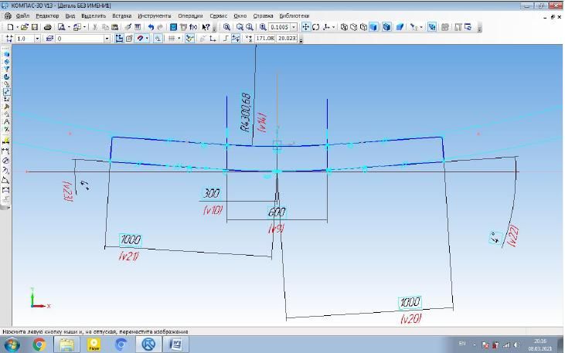The height and width of the screenshot is (353, 565).
Task: Expand the zoom scale 0.1005 dropdown
Action: pyautogui.click(x=294, y=27)
